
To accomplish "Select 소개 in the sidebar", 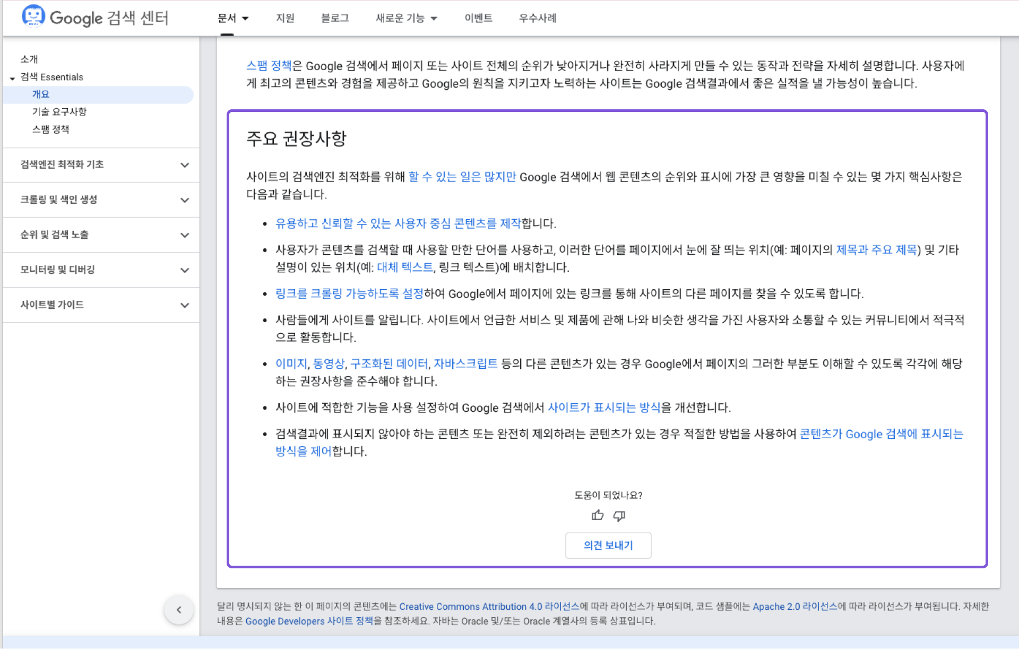I will (29, 59).
